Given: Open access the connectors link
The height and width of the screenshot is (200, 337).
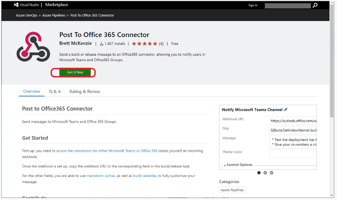Looking at the screenshot, I should [107, 151].
